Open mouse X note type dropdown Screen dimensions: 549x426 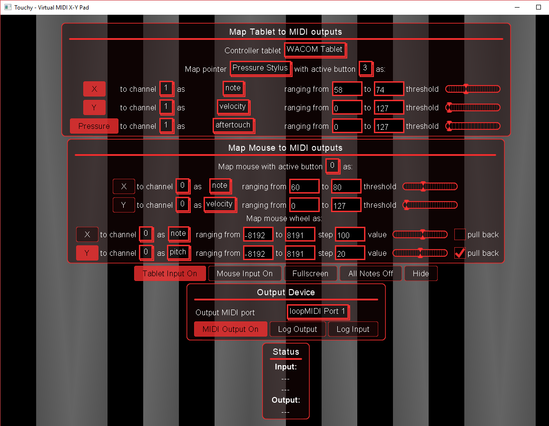pos(220,186)
